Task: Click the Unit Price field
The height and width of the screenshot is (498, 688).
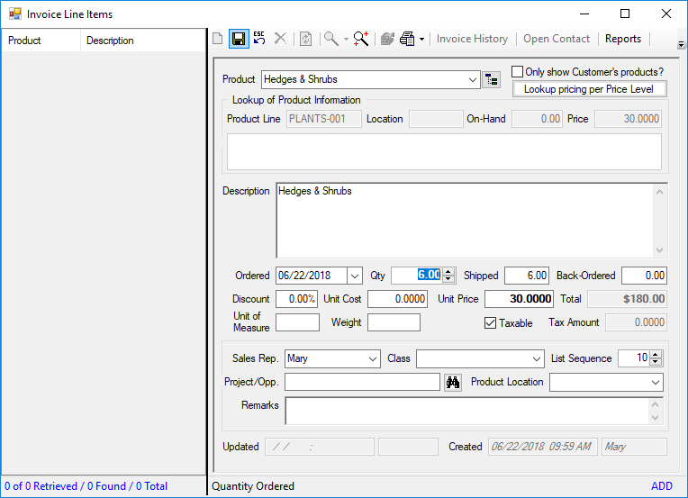Action: coord(519,299)
